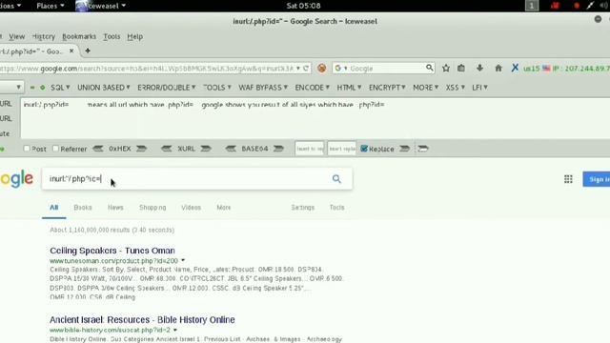Click the HackBar green minus icon

pyautogui.click(x=32, y=88)
